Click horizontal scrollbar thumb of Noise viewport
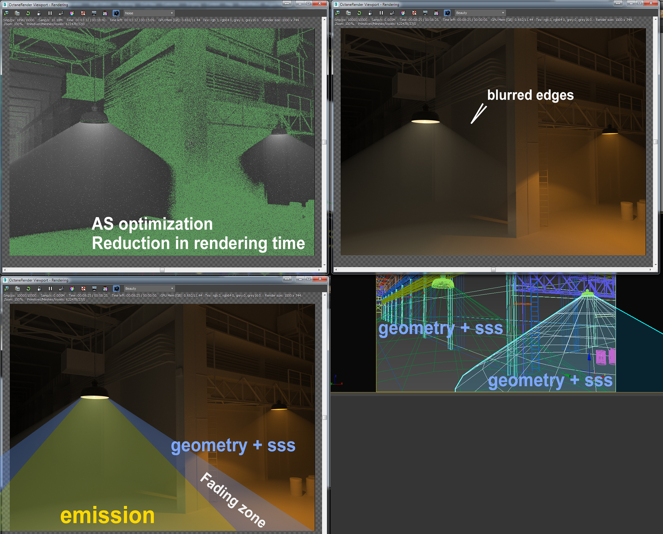This screenshot has width=663, height=534. 162,270
